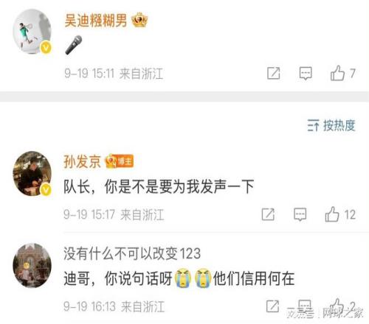This screenshot has width=369, height=324.
Task: Repost 孙发京's comment via share icon
Action: click(x=268, y=214)
